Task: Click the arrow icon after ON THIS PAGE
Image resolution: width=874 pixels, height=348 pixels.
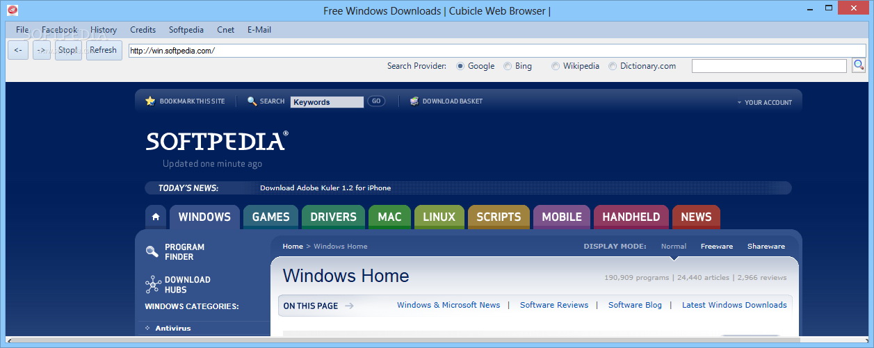Action: 349,306
